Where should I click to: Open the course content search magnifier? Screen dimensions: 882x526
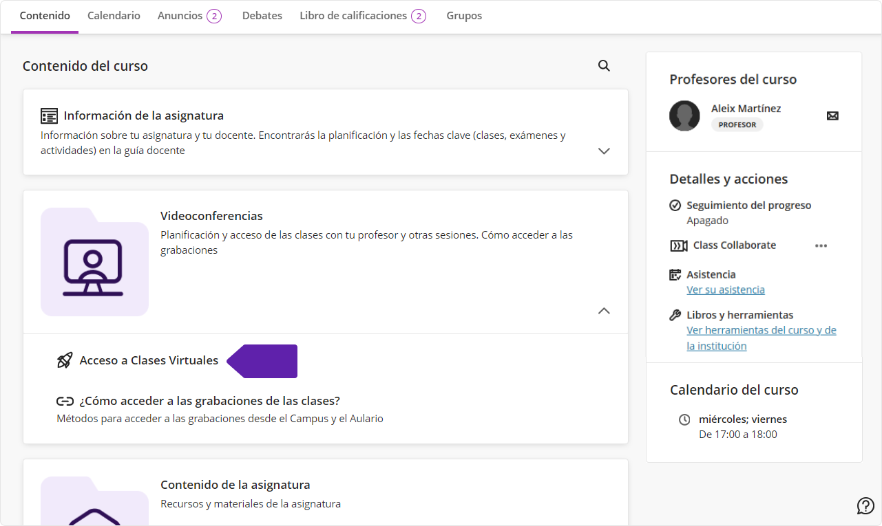[604, 66]
